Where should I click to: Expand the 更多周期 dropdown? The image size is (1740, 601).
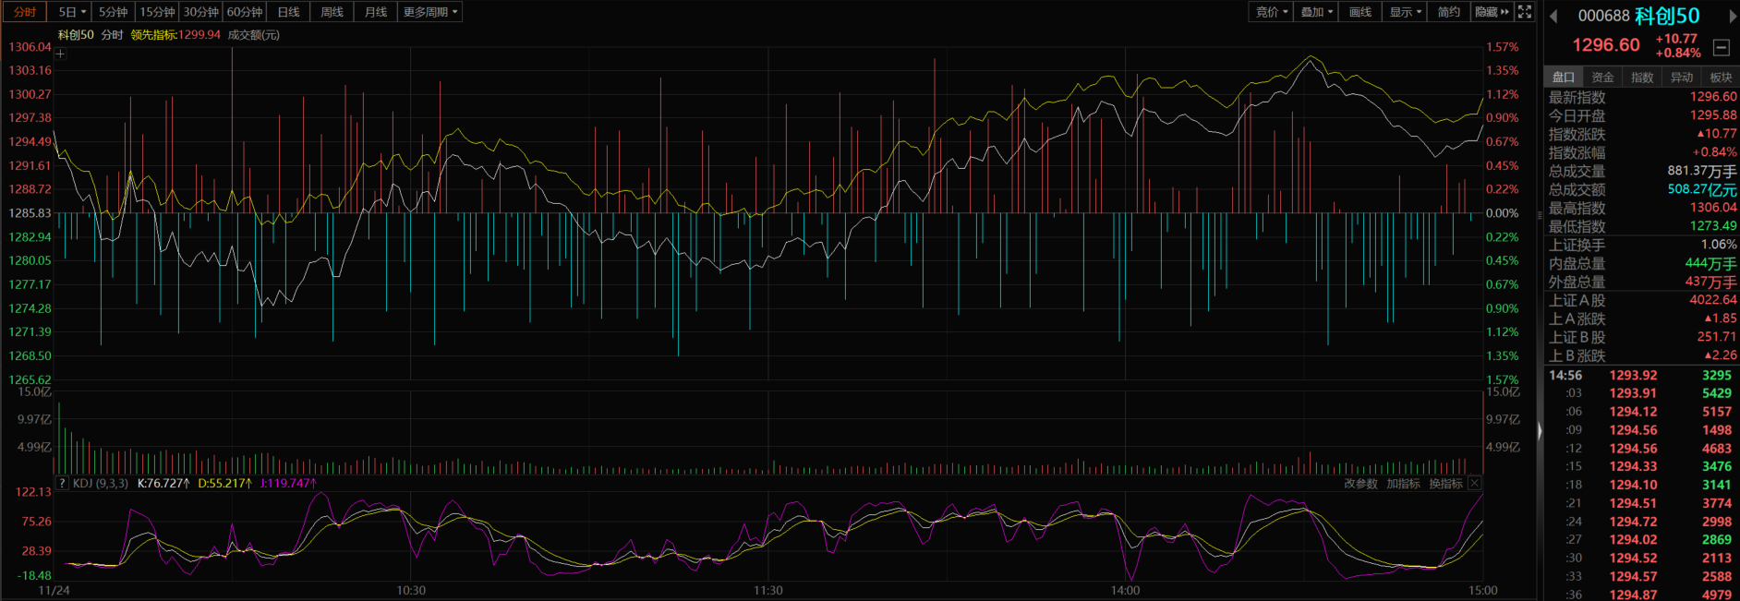pyautogui.click(x=430, y=12)
